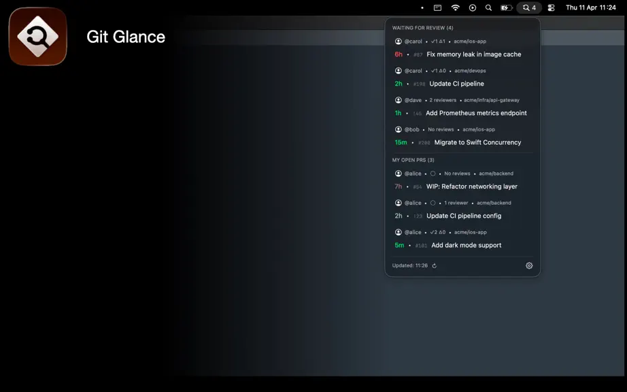This screenshot has height=392, width=627.
Task: Click avatar icon next to @dave
Action: pyautogui.click(x=399, y=100)
